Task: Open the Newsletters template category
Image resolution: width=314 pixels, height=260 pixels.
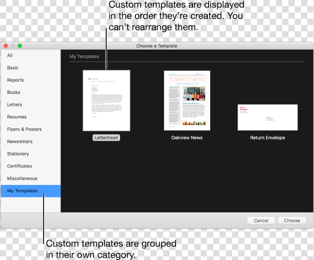Action: (30, 142)
